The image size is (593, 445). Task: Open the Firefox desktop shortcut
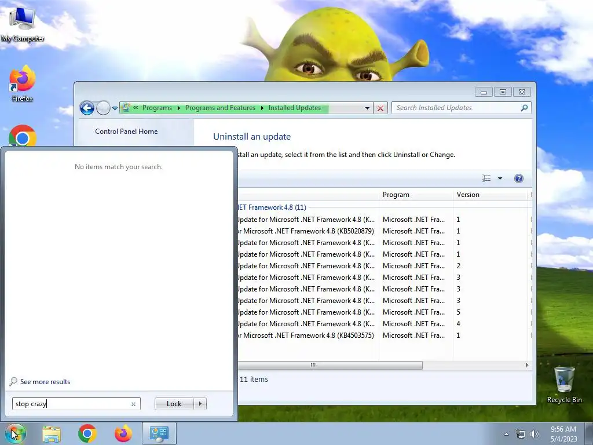tap(23, 83)
